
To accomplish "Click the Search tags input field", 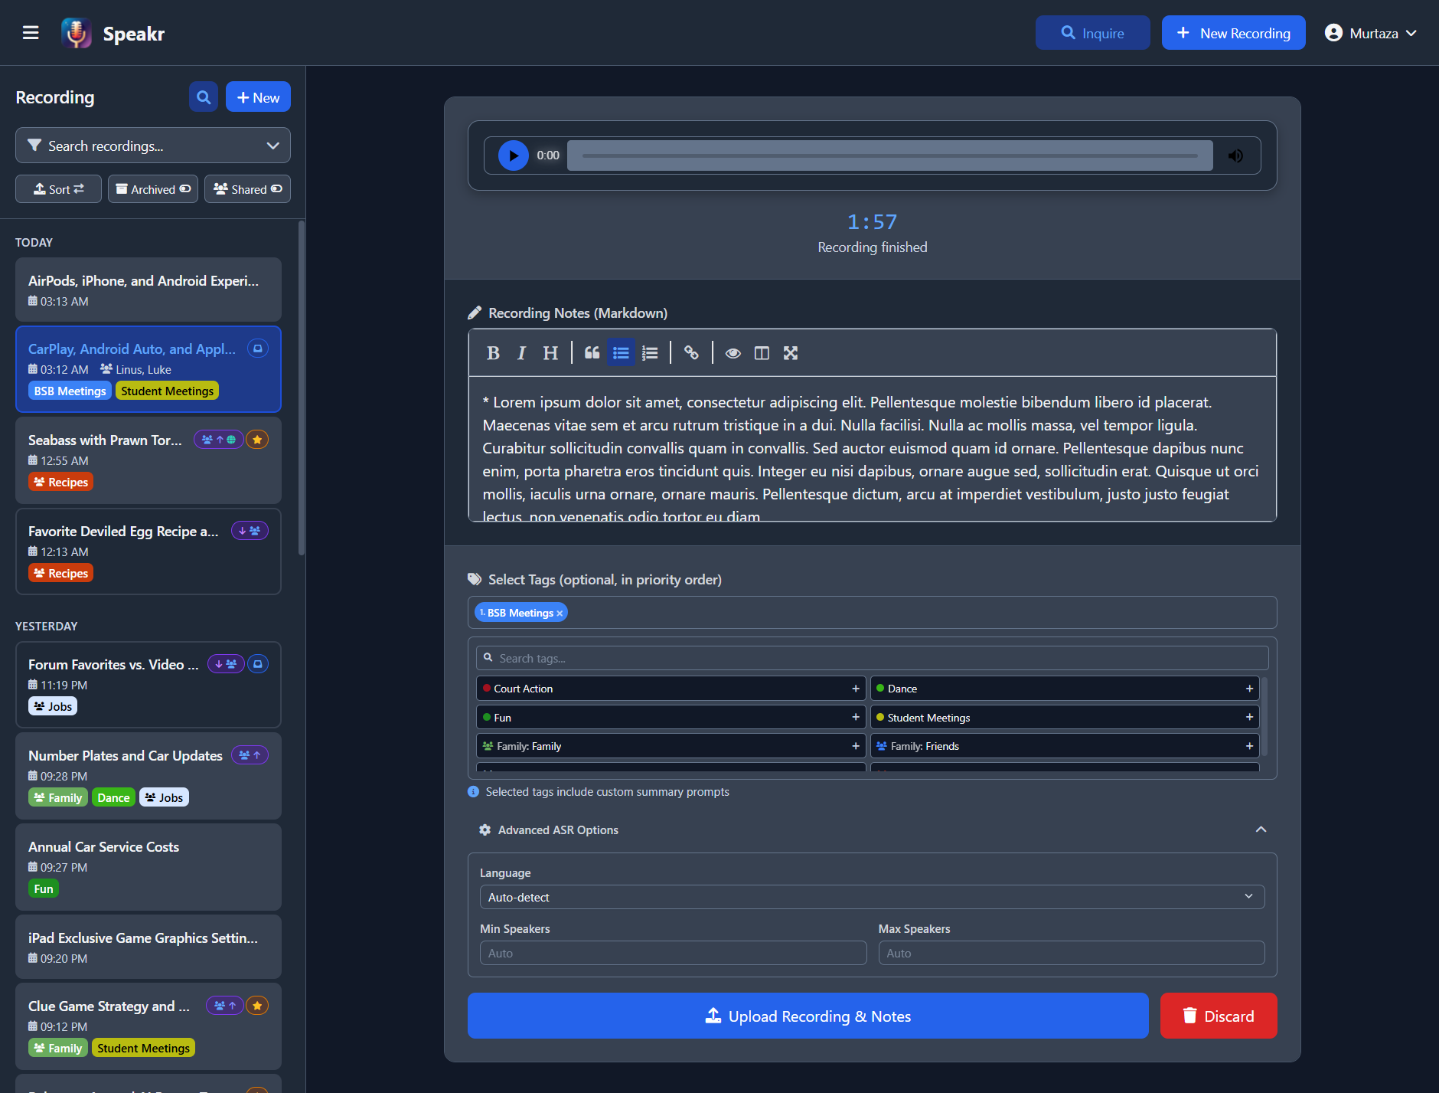I will tap(872, 658).
